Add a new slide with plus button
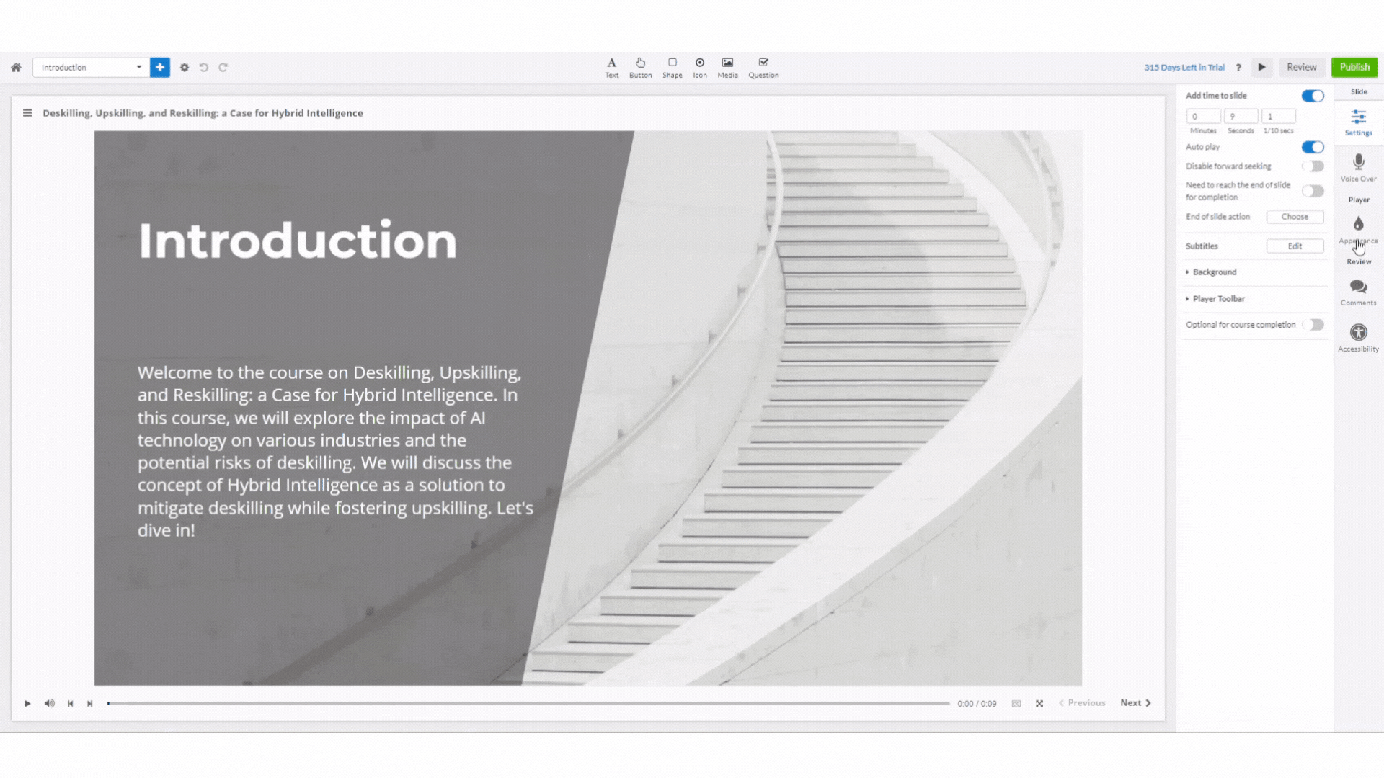 coord(160,67)
